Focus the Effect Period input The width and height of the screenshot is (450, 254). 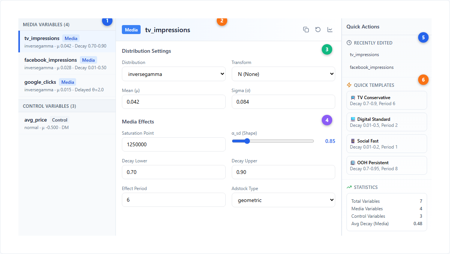174,200
